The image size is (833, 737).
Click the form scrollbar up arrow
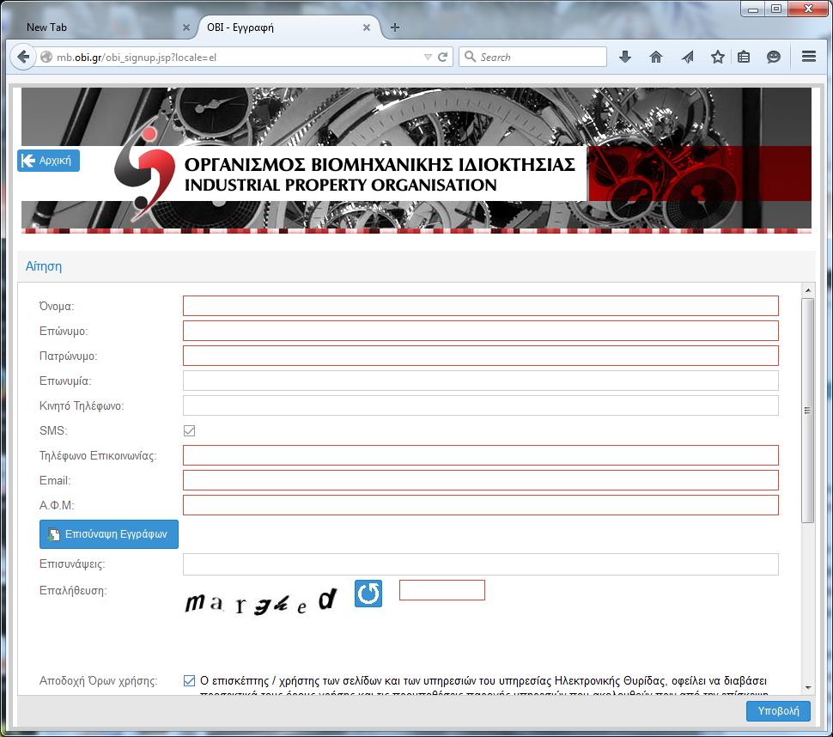[807, 290]
